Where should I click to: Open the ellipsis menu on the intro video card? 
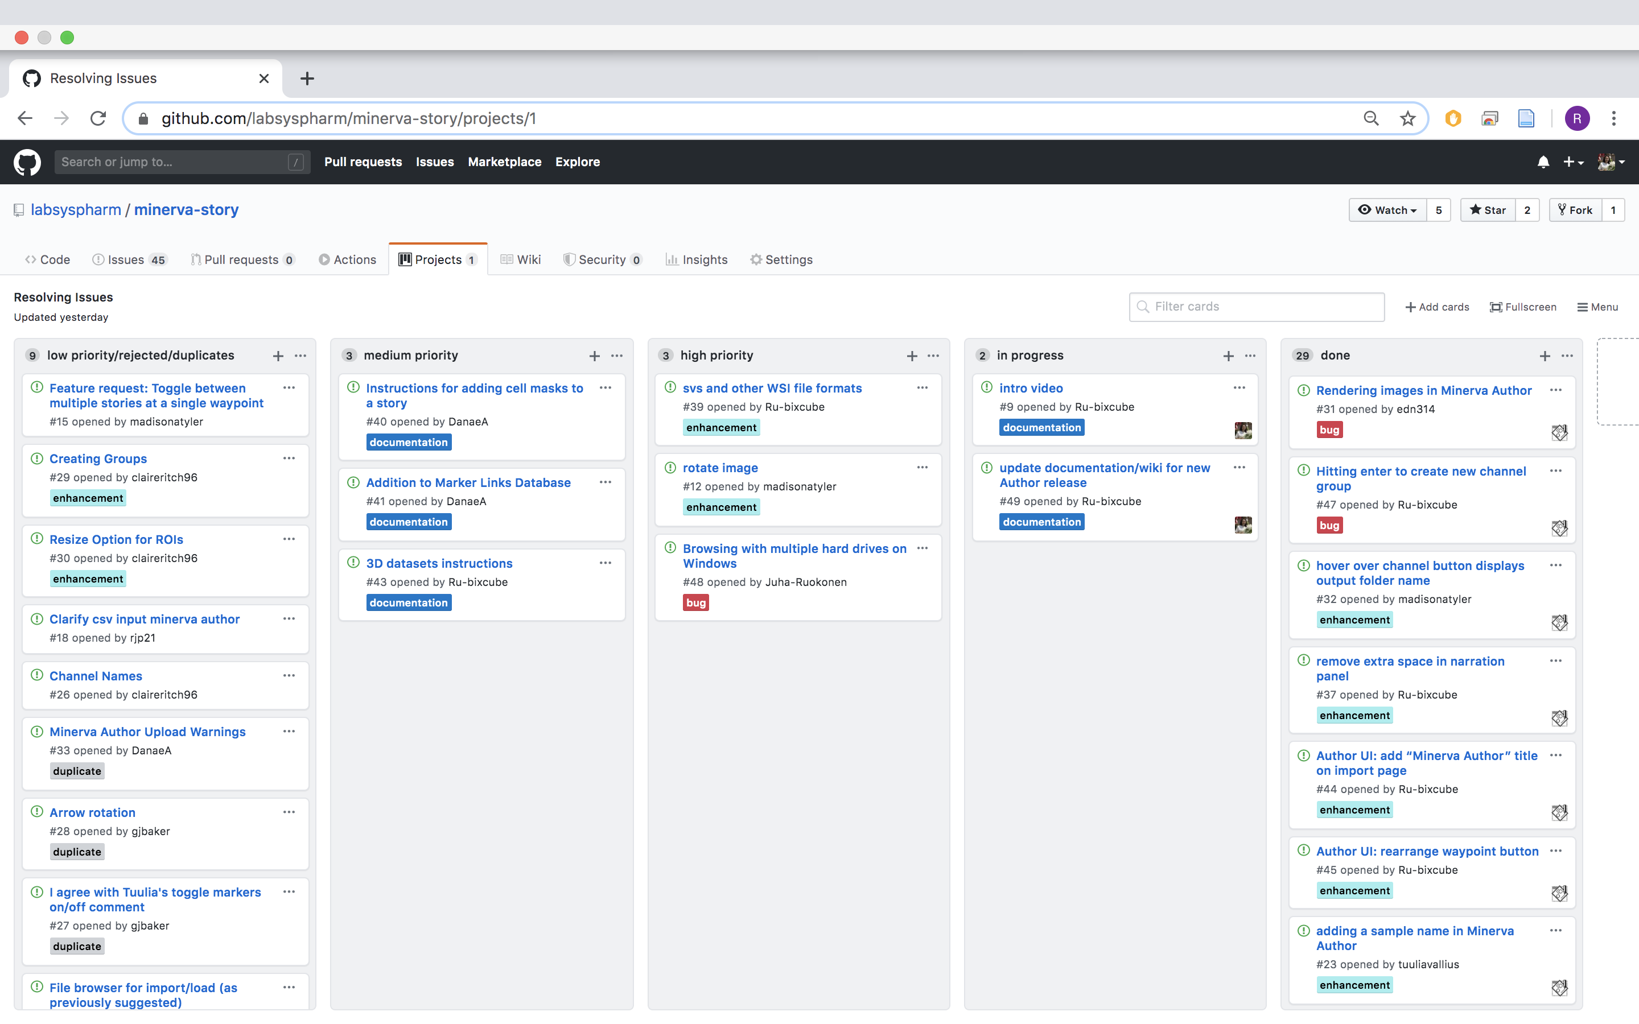point(1239,388)
